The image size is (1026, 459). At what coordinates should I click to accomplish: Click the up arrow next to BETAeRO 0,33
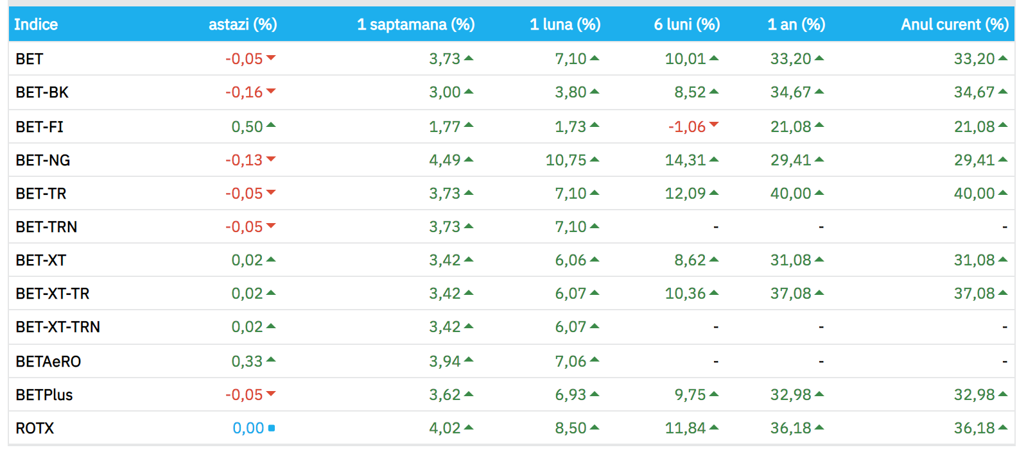coord(271,360)
